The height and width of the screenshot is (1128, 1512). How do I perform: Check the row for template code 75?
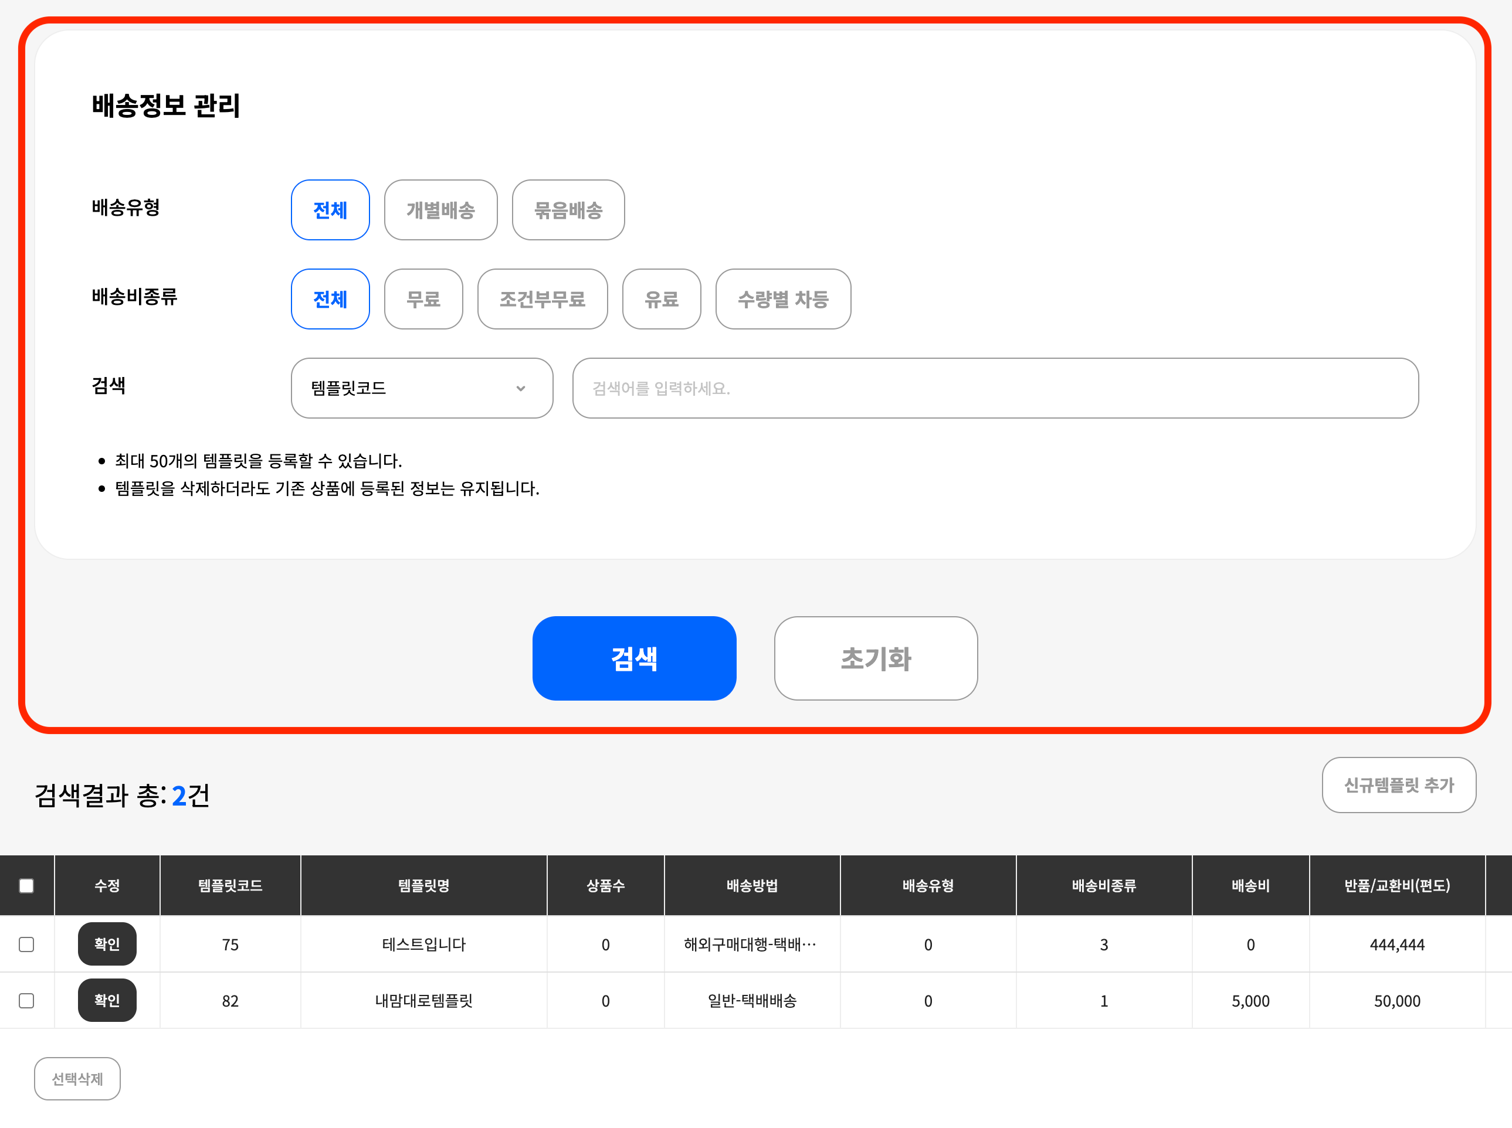tap(26, 944)
